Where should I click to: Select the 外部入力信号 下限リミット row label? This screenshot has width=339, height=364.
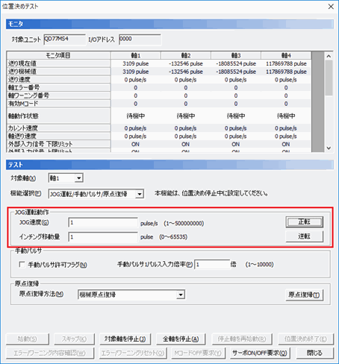pyautogui.click(x=58, y=144)
